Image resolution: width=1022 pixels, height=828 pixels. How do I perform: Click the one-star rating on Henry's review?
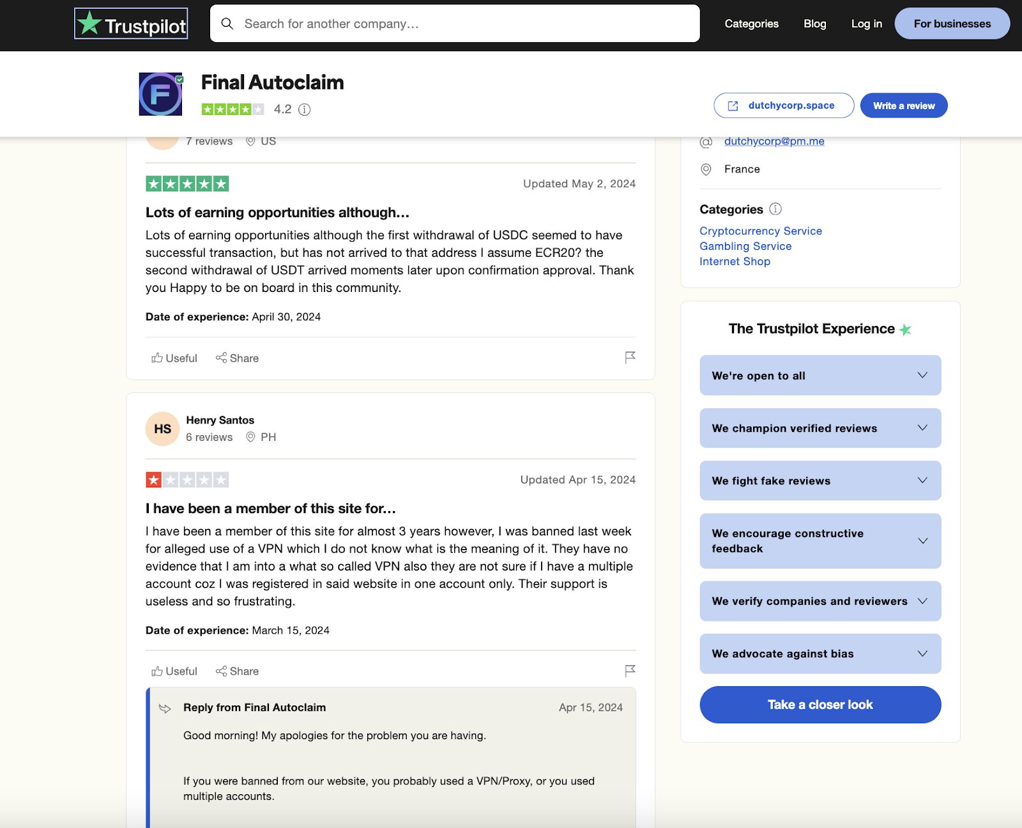(x=187, y=480)
